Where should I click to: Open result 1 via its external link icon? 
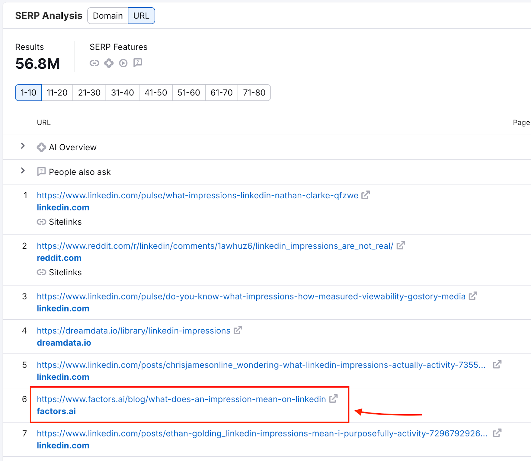pyautogui.click(x=365, y=195)
